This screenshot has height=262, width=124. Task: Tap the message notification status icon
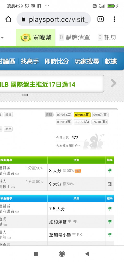(33, 6)
